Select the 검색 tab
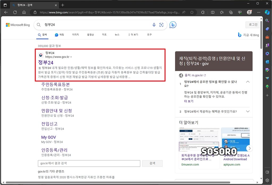The image size is (272, 185). (x=42, y=35)
